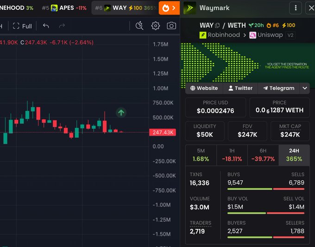The height and width of the screenshot is (247, 315).
Task: Switch chart to Full screen mode
Action: pos(22,26)
